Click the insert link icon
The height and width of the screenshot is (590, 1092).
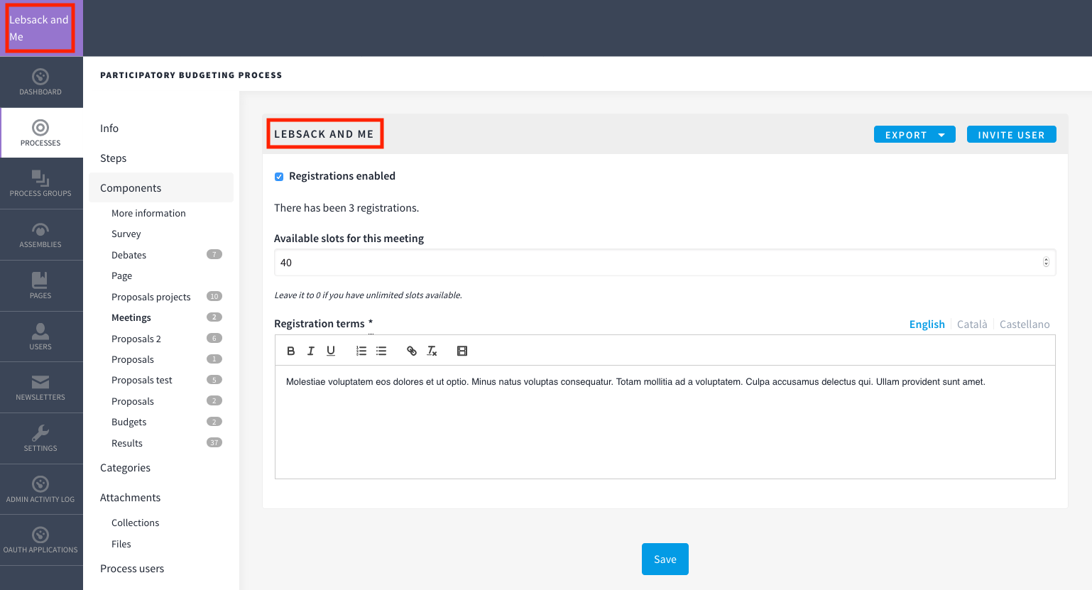click(412, 351)
